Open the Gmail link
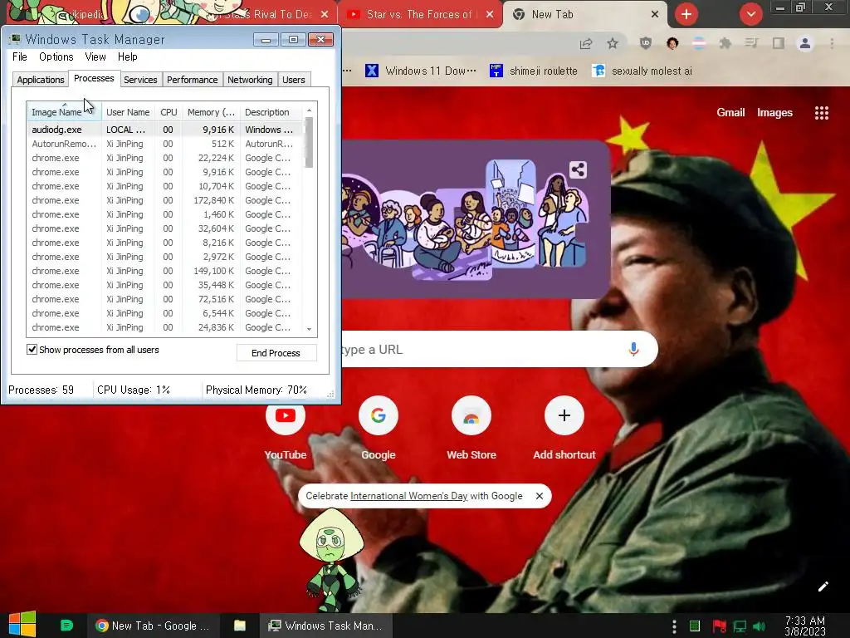Screen dimensions: 850x638 click(730, 113)
